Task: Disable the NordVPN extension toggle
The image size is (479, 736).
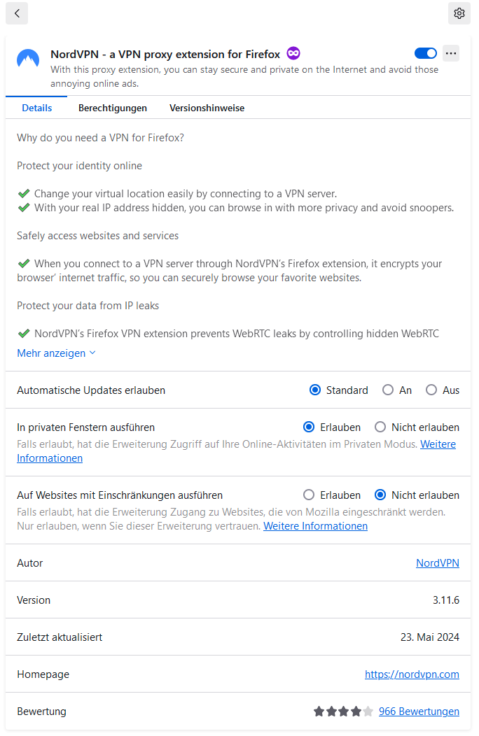Action: (x=425, y=53)
